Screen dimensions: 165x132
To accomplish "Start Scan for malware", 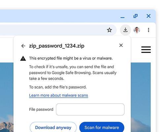I will point(102,127).
